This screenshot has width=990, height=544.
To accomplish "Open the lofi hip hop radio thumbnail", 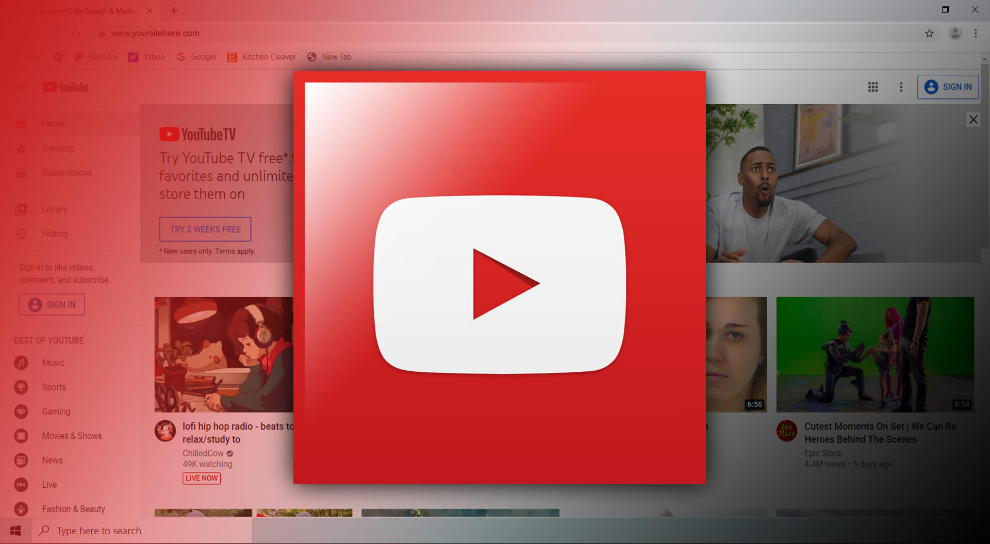I will [x=224, y=354].
